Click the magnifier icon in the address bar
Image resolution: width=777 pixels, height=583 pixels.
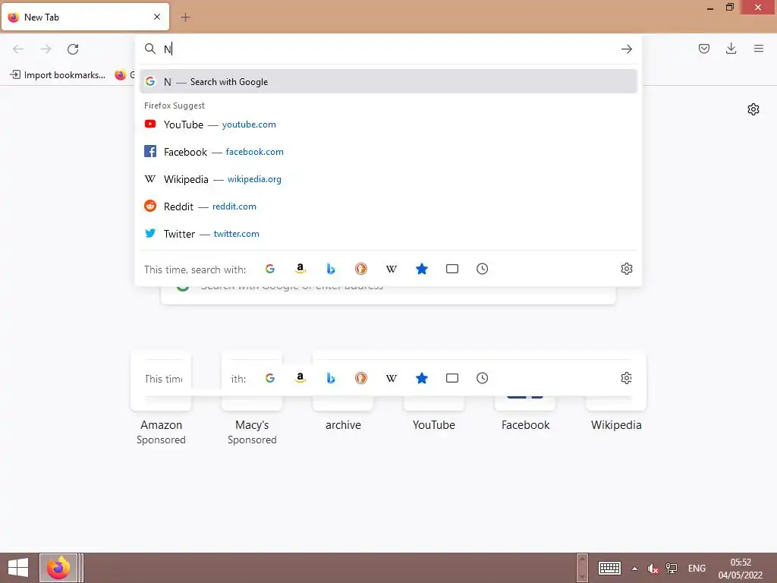pyautogui.click(x=150, y=49)
